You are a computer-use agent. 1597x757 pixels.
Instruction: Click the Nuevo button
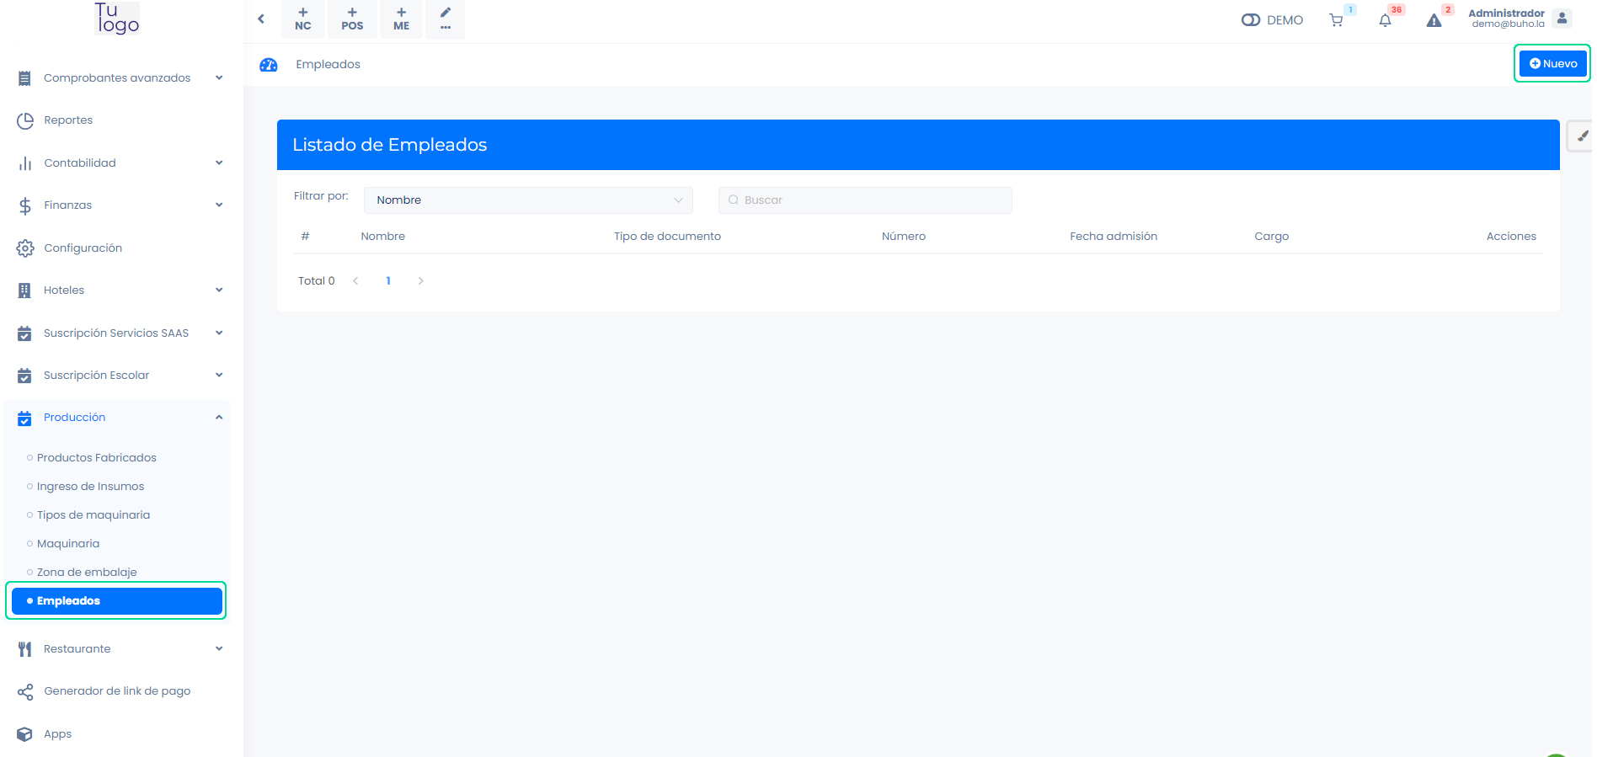point(1552,64)
